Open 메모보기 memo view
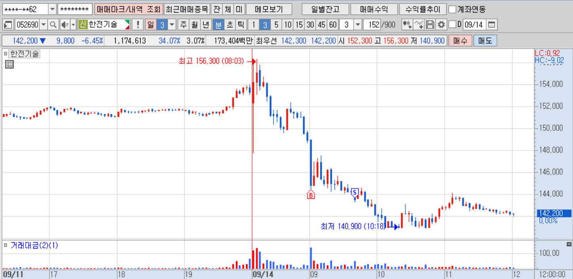 click(x=269, y=9)
